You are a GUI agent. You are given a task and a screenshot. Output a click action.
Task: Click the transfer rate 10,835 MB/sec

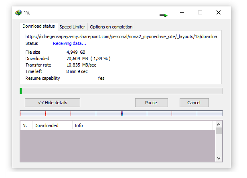[81, 65]
